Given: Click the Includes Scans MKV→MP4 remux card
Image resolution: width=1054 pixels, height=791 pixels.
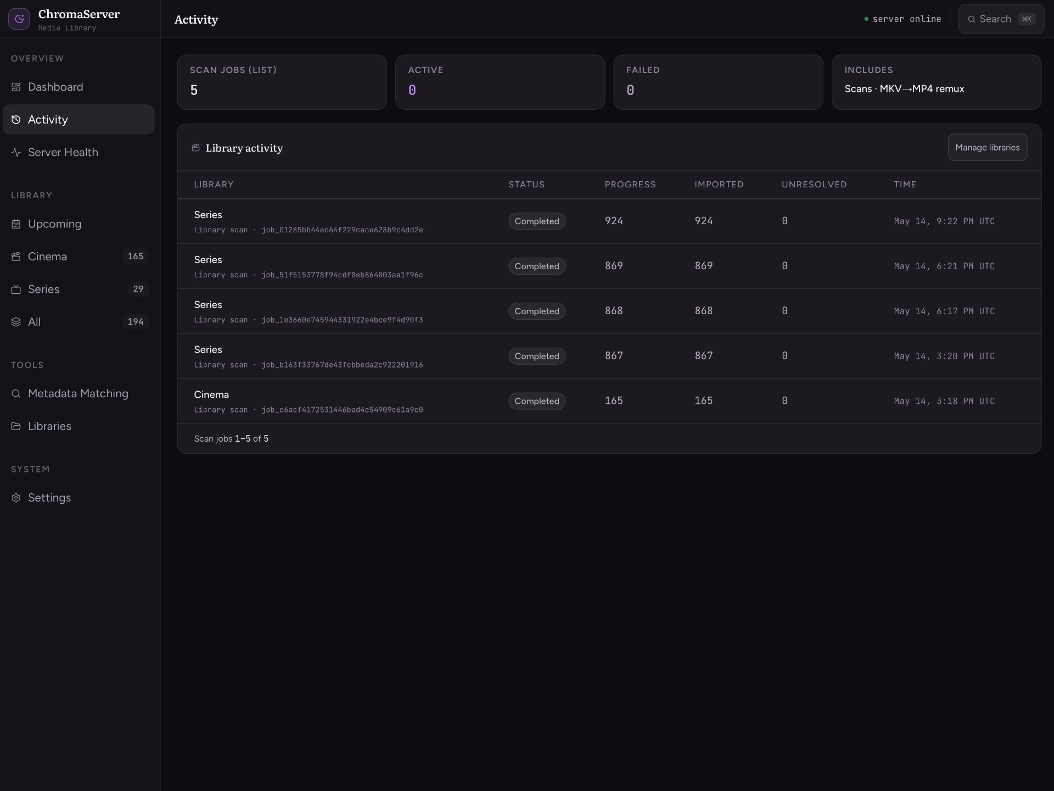Looking at the screenshot, I should click(x=937, y=82).
